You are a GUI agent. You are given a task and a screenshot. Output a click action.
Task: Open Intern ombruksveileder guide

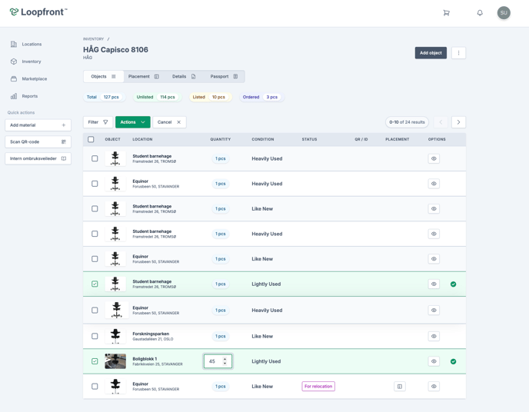click(x=38, y=158)
